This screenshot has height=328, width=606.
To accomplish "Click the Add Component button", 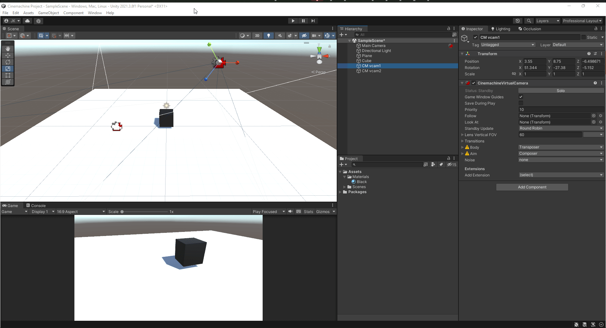I will tap(532, 187).
